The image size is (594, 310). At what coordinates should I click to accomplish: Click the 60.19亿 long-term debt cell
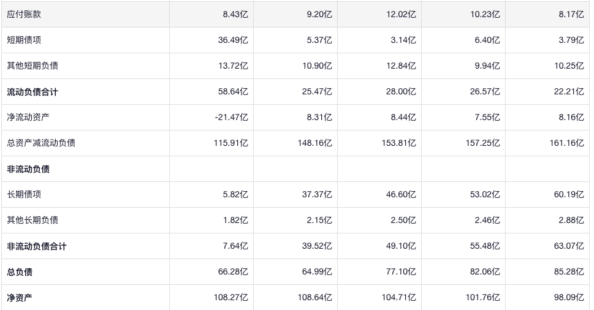[x=569, y=195]
